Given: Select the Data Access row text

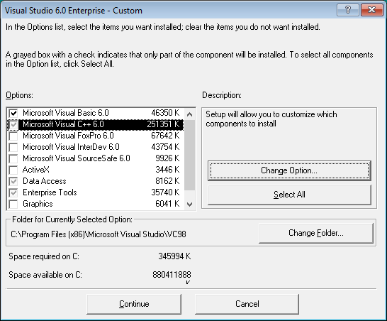Looking at the screenshot, I should point(45,181).
